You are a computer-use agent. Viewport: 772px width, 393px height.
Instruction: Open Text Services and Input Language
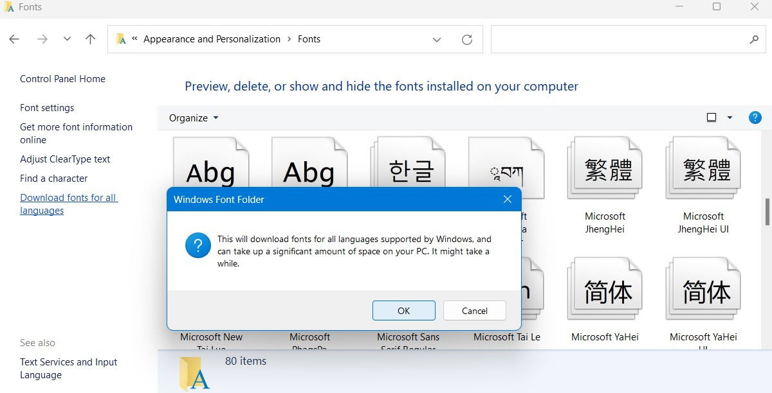(x=68, y=369)
